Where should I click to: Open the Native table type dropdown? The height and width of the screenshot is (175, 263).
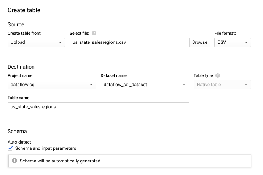point(222,85)
